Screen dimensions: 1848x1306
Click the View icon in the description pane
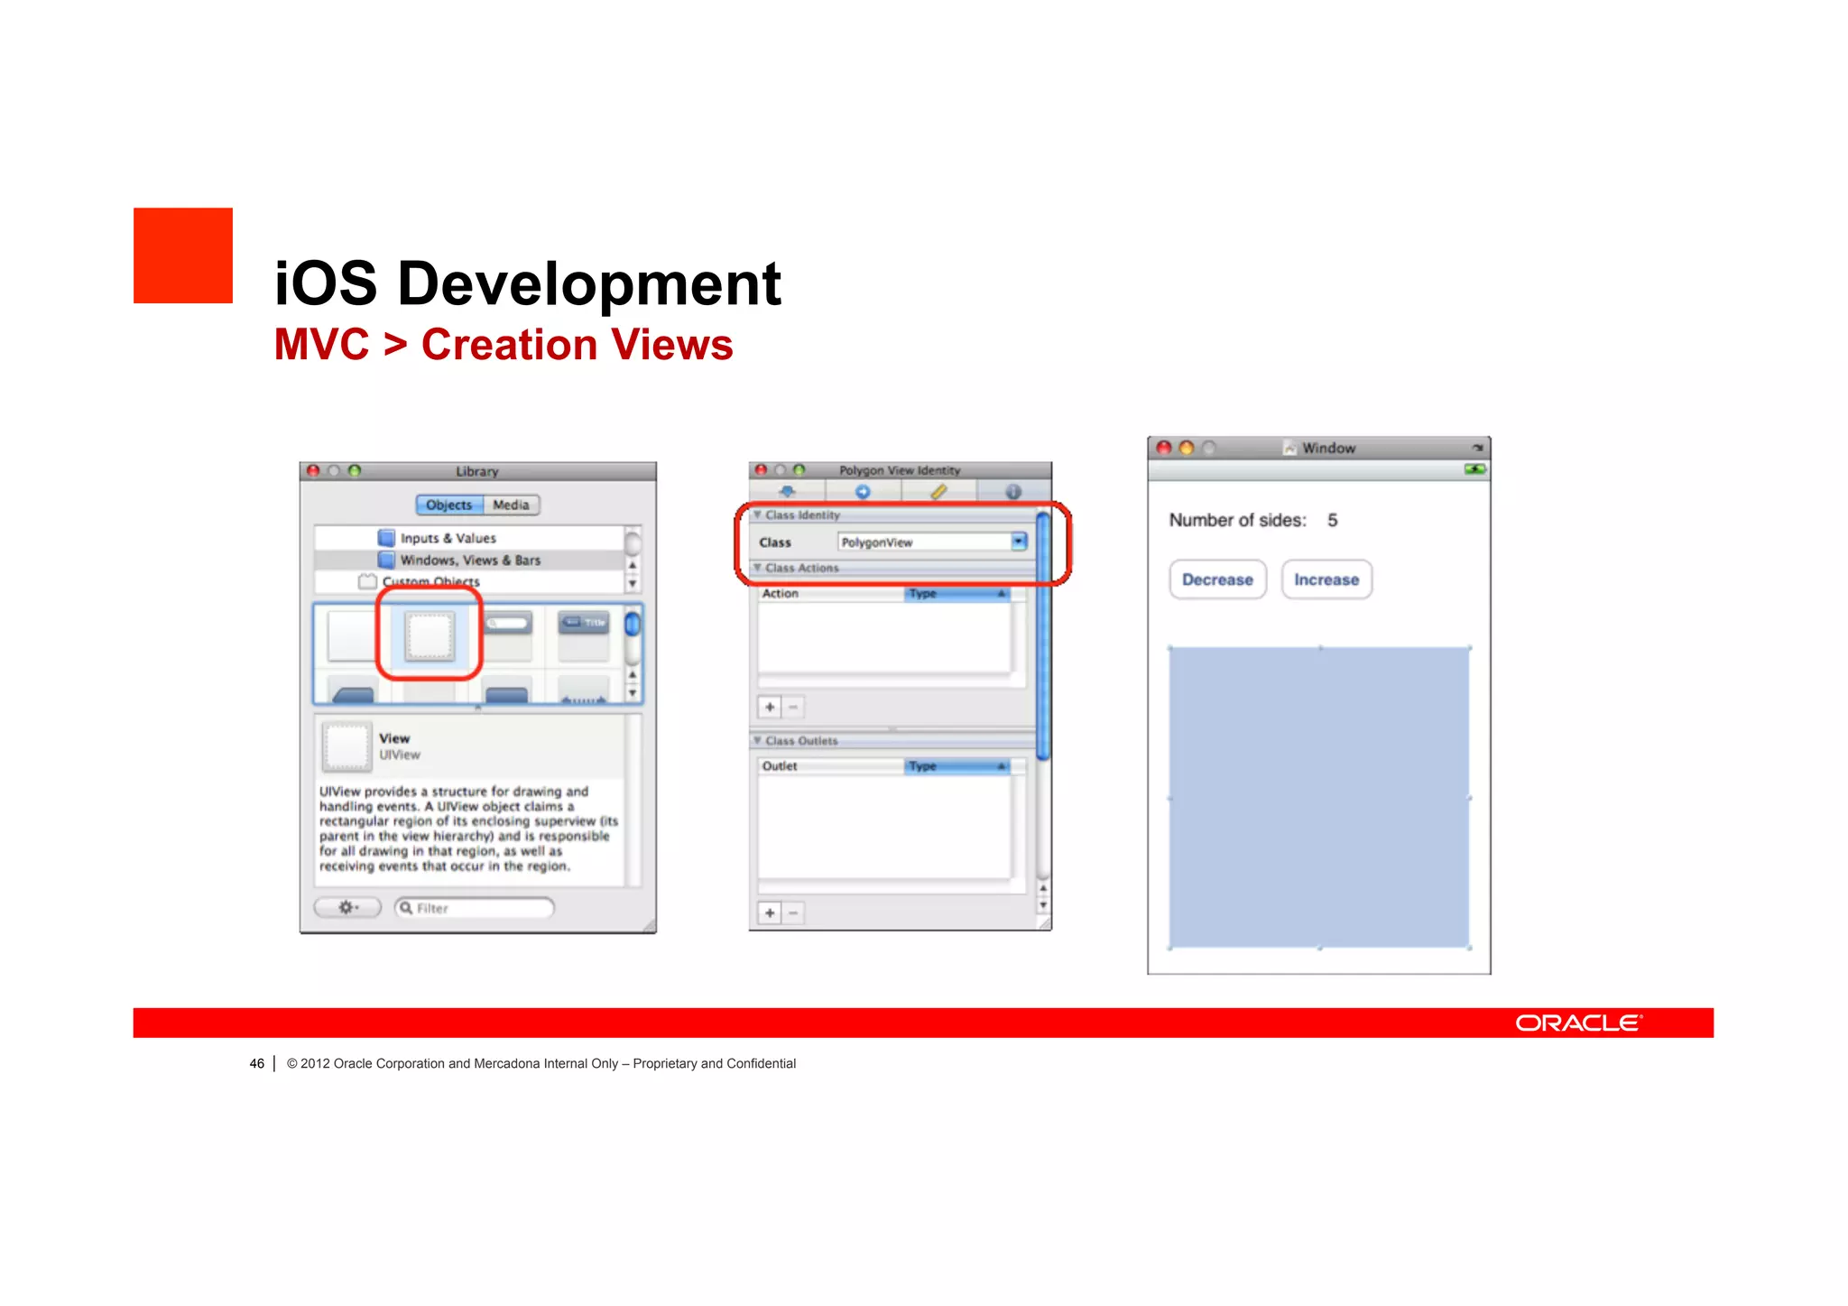coord(346,746)
